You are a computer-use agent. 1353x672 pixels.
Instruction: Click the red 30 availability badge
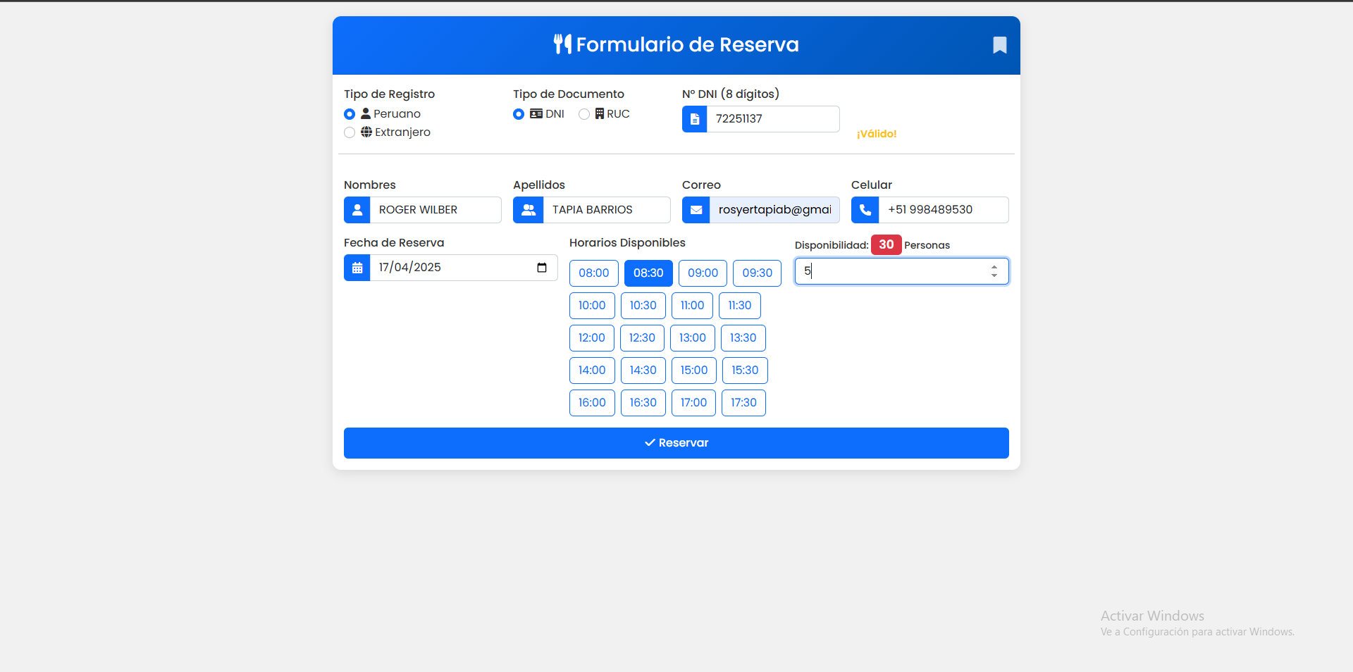[x=886, y=244]
